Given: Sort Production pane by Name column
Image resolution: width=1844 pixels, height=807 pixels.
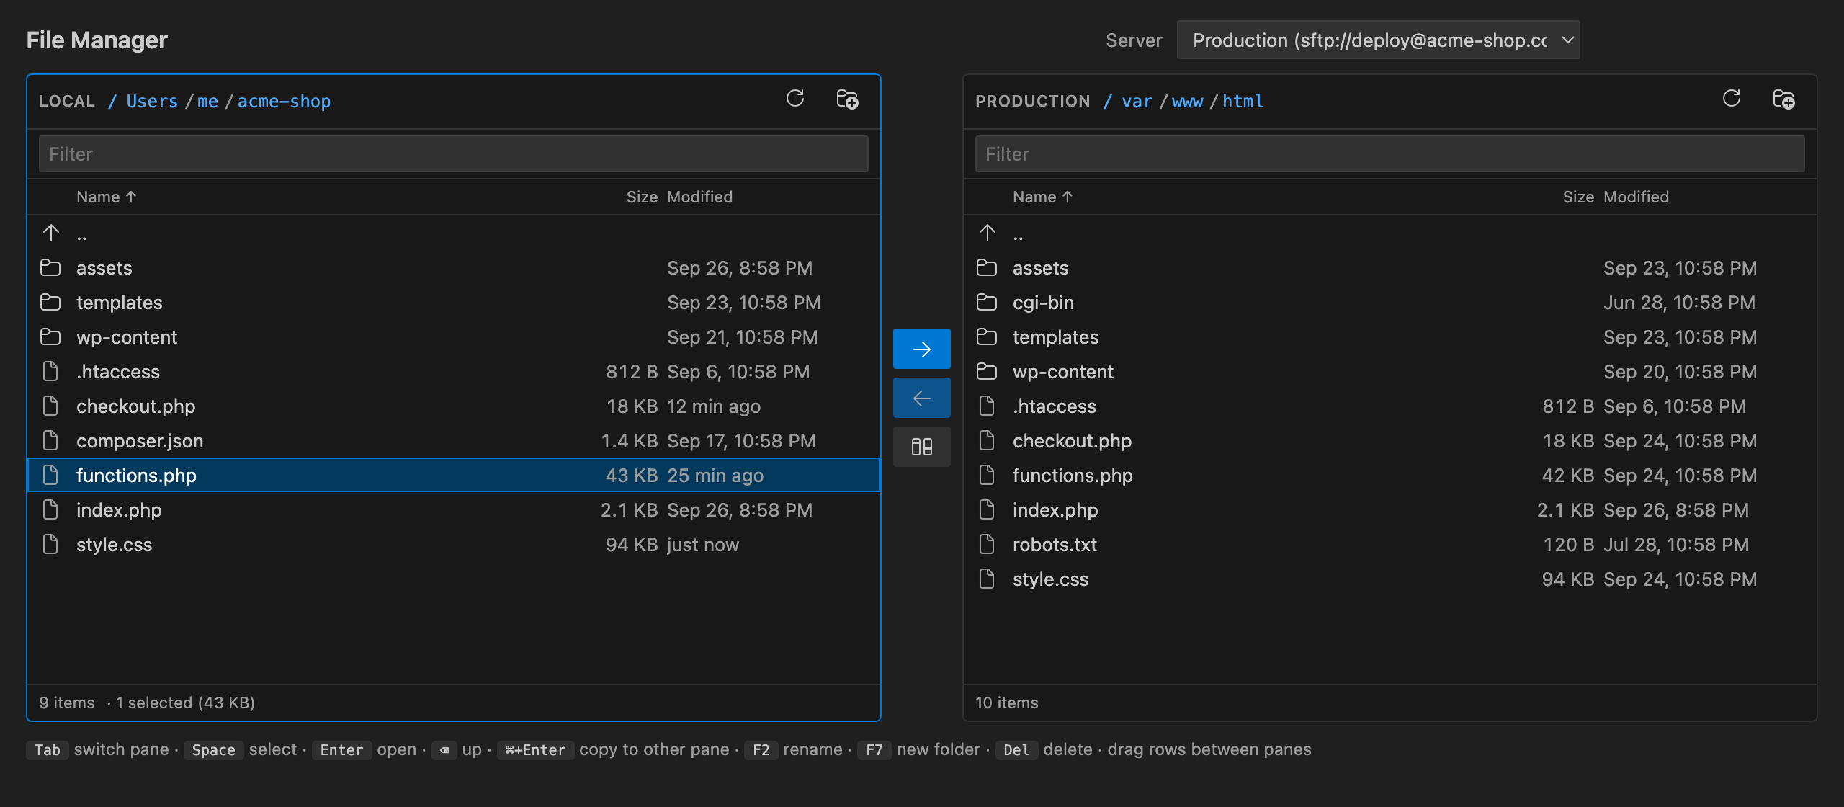Looking at the screenshot, I should [1043, 197].
